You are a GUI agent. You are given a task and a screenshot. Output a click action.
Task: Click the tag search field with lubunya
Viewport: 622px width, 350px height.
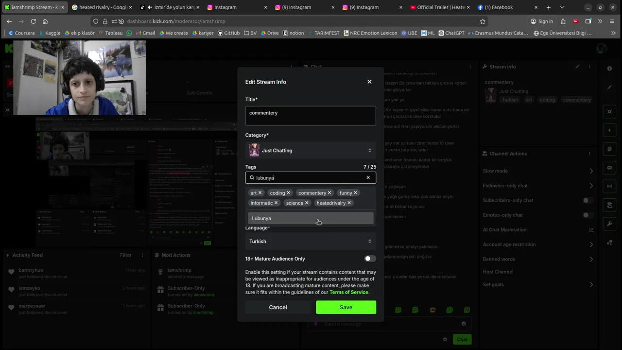[311, 177]
